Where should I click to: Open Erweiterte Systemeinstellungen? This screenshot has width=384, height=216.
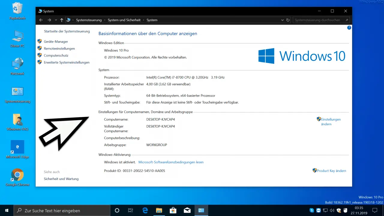67,62
